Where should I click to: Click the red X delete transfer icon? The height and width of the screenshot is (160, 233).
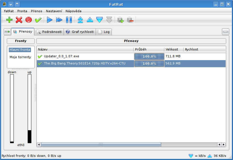[x=19, y=20]
